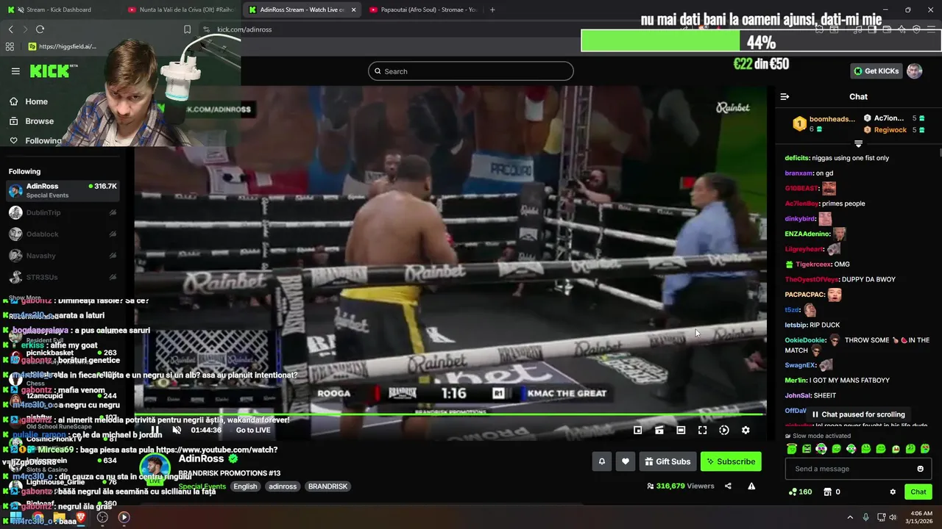Pause the stream playback

coord(155,430)
